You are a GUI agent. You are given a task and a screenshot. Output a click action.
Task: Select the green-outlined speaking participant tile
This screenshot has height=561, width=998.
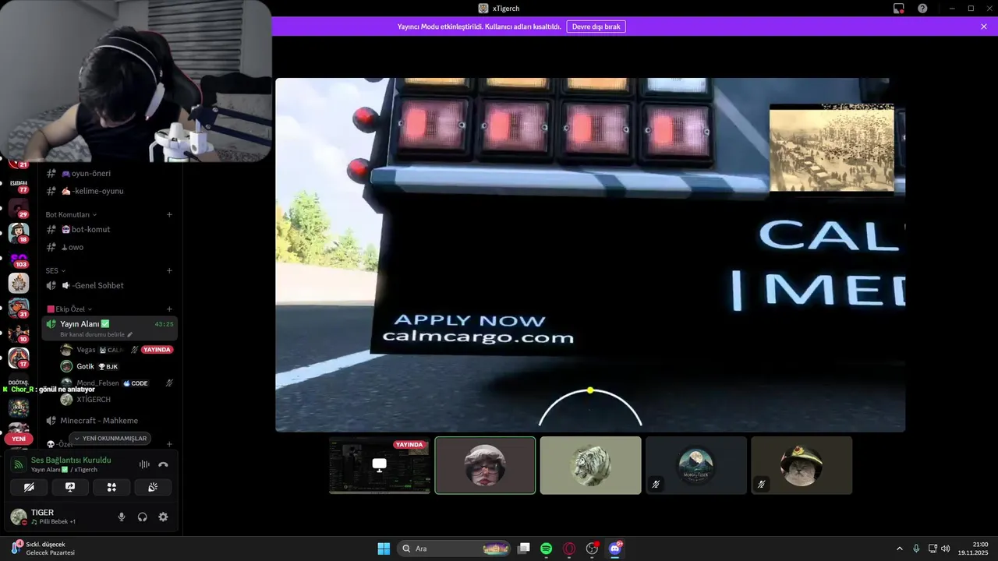[485, 465]
